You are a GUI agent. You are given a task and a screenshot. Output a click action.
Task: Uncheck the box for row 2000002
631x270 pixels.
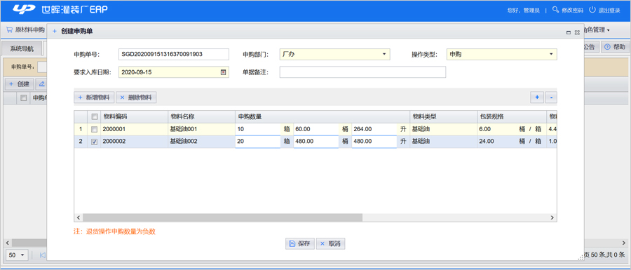tap(94, 142)
